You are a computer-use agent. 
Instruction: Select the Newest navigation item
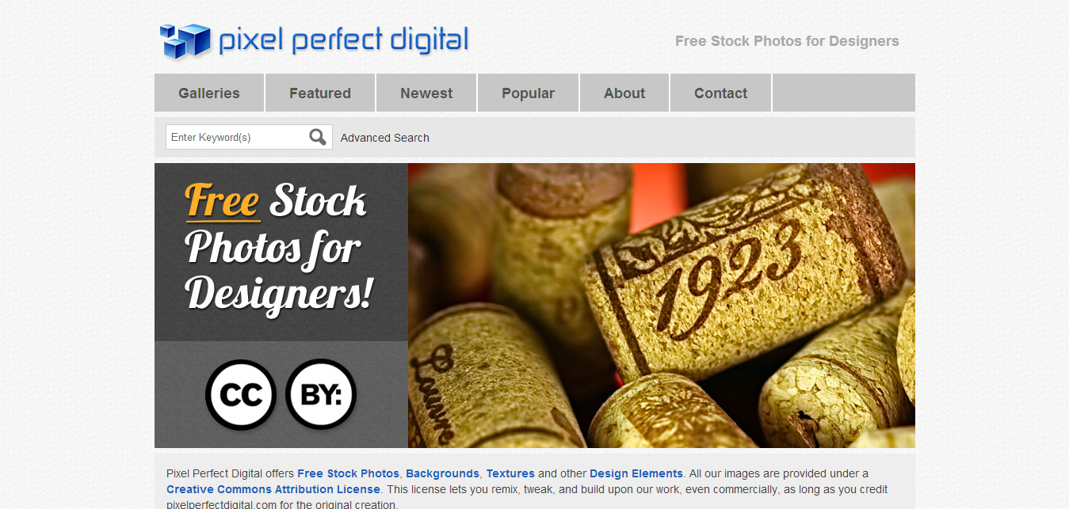426,93
